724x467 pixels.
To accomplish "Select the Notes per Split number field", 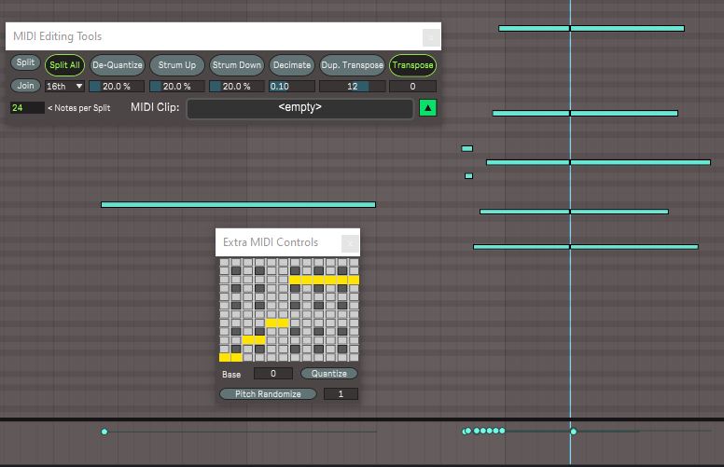I will (x=26, y=108).
